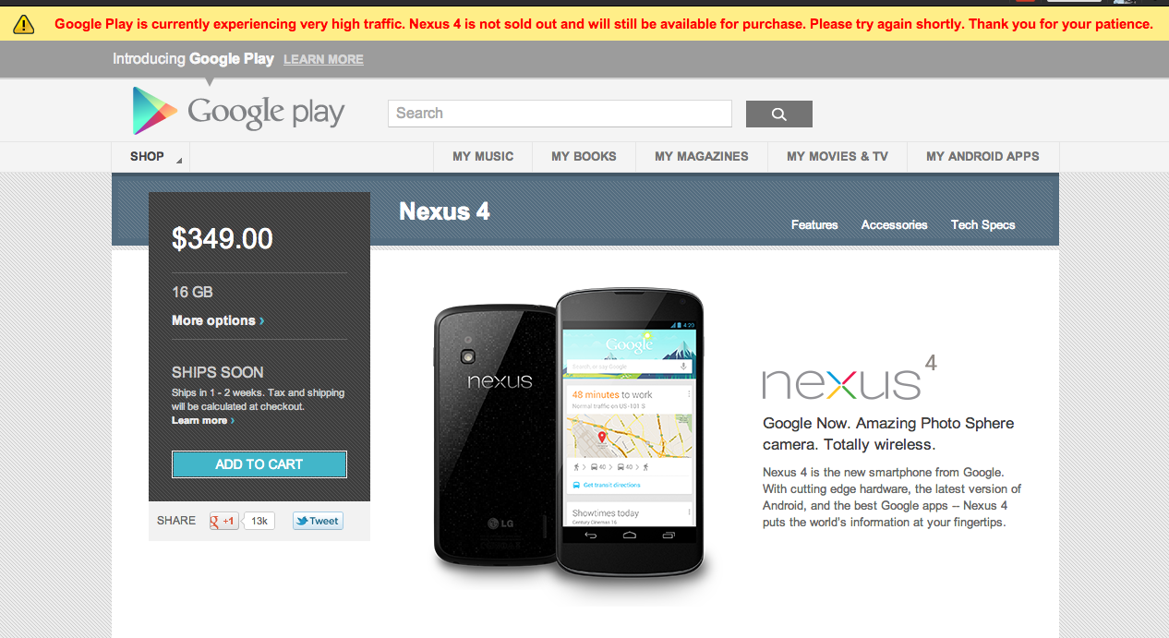Open the MY MUSIC tab
Viewport: 1169px width, 638px height.
point(483,157)
